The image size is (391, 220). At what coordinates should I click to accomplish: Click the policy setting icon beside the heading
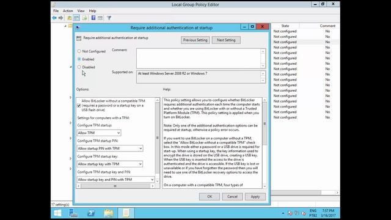pyautogui.click(x=79, y=38)
